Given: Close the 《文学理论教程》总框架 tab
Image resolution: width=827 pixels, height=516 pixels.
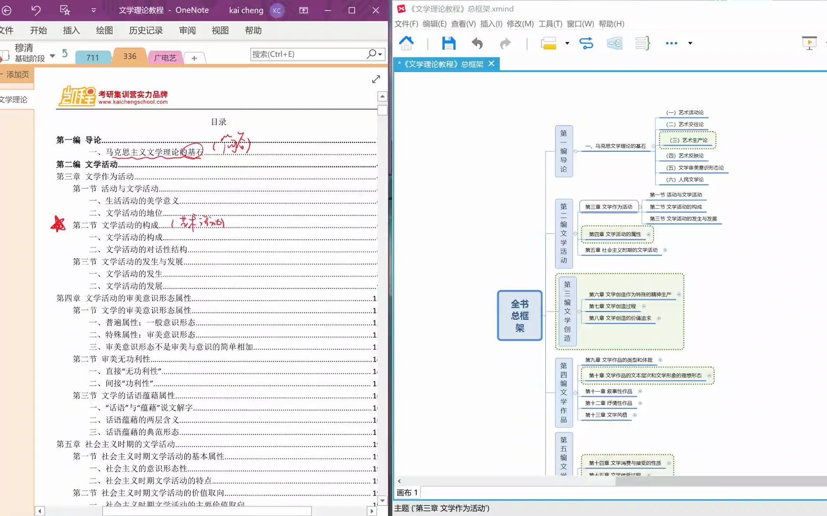Looking at the screenshot, I should [492, 64].
